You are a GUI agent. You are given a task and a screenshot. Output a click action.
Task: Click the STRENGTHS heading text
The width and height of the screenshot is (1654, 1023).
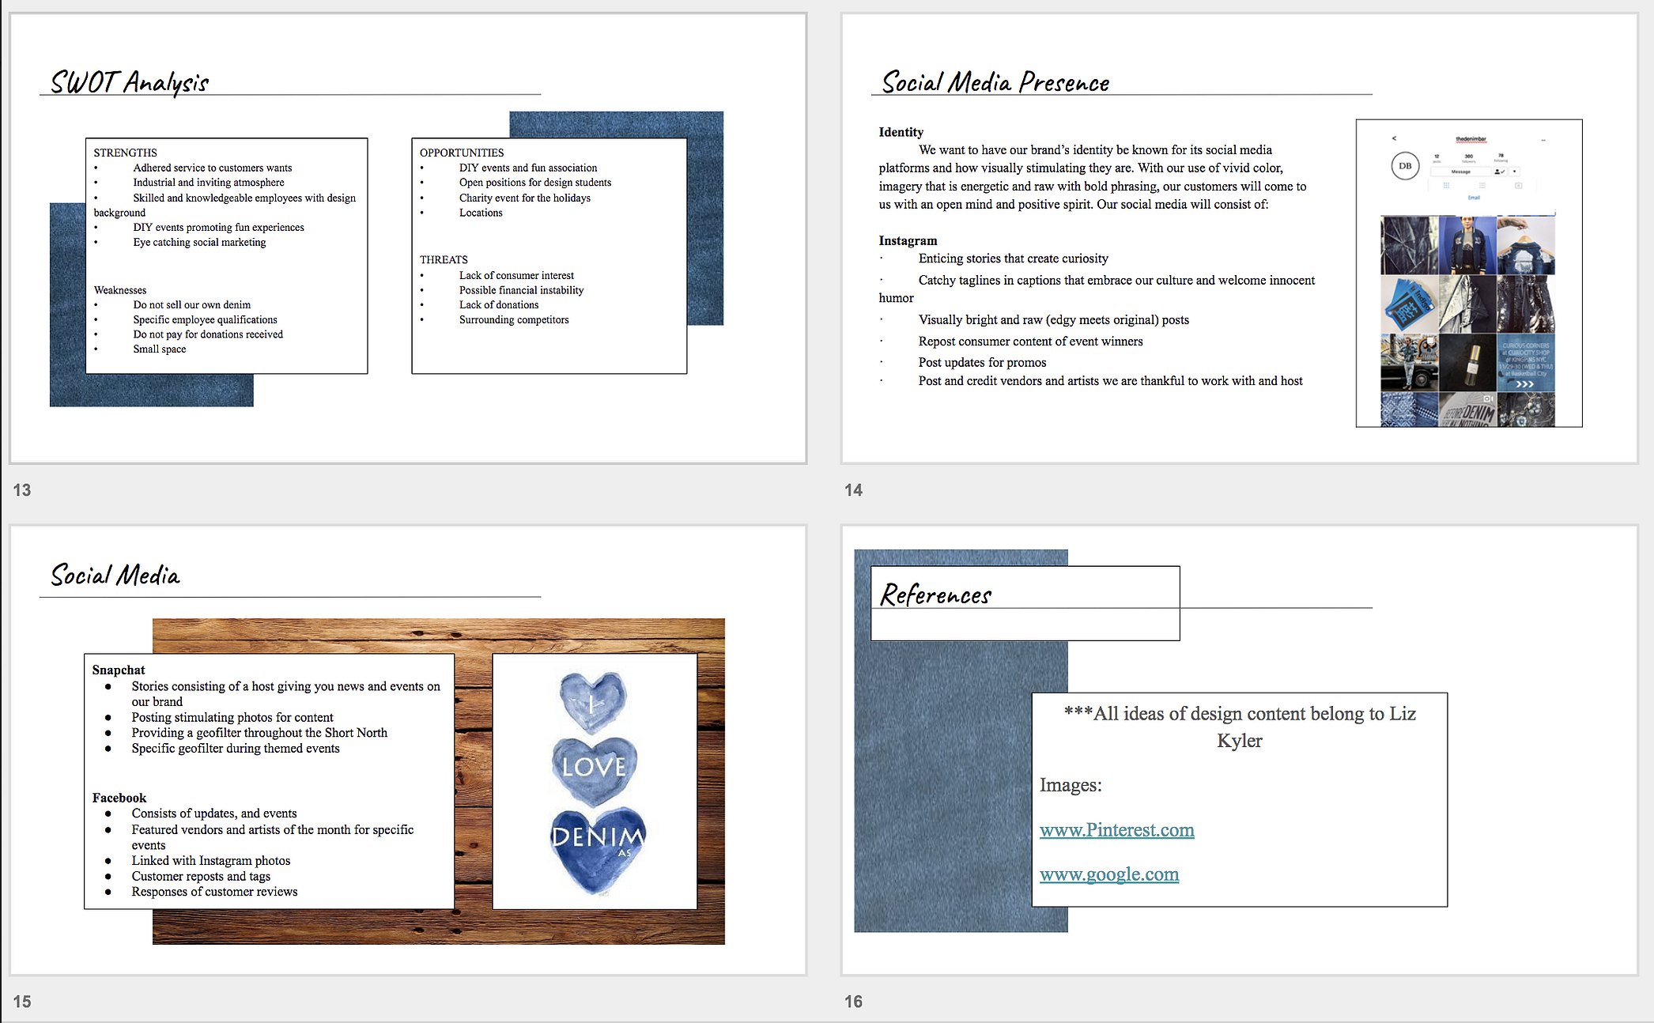(125, 153)
